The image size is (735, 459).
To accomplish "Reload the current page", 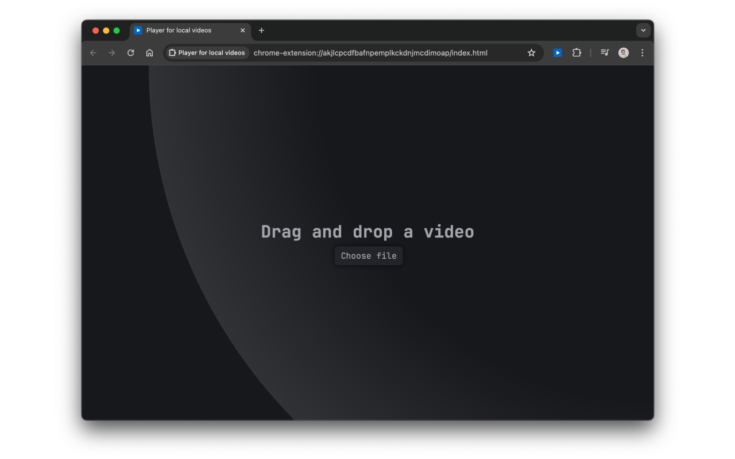I will pos(130,52).
